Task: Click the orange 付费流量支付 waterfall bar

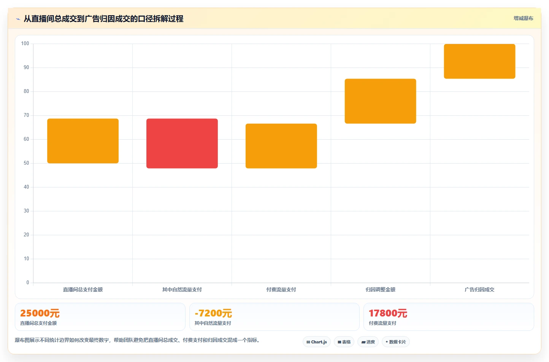Action: 281,146
